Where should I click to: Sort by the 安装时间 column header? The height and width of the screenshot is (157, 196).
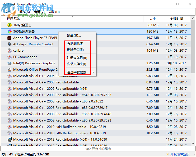click(x=176, y=19)
